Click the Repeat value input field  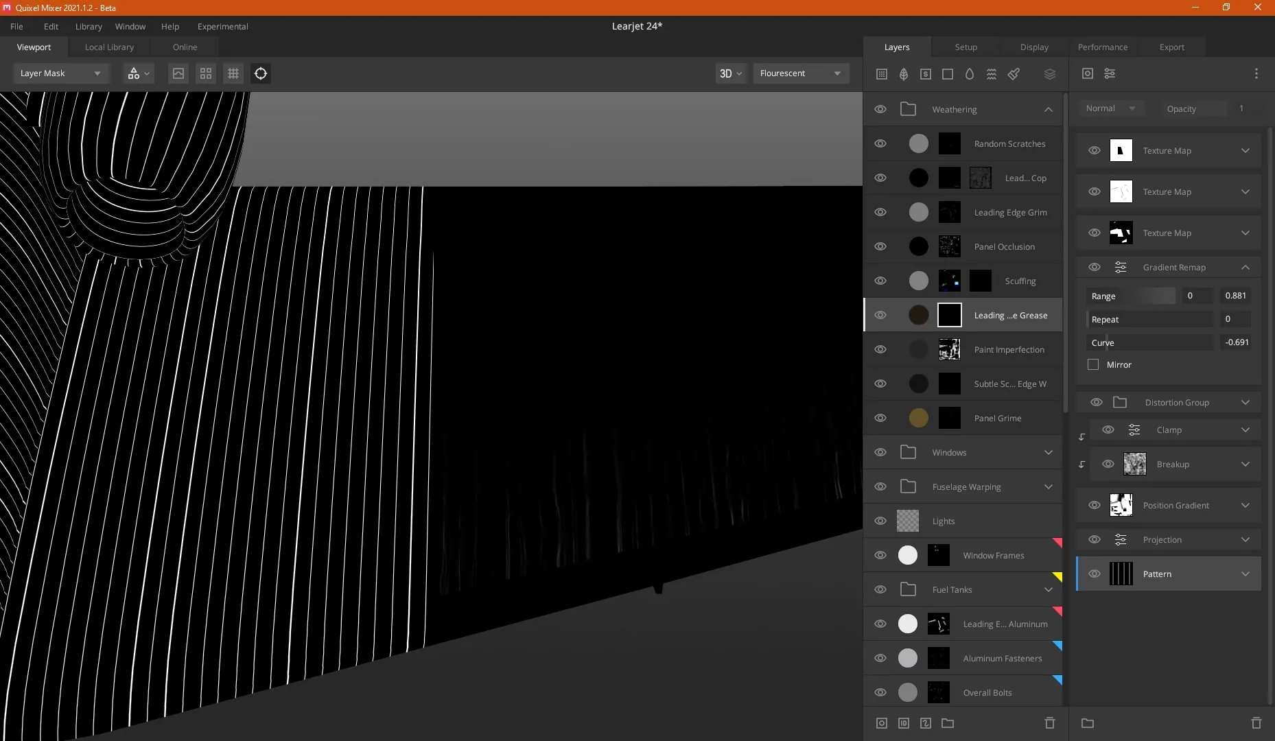click(1235, 319)
